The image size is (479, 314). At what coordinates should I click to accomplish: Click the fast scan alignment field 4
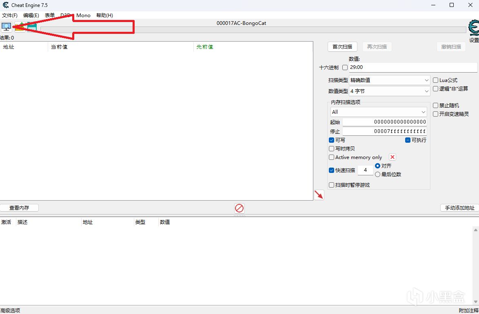[365, 170]
